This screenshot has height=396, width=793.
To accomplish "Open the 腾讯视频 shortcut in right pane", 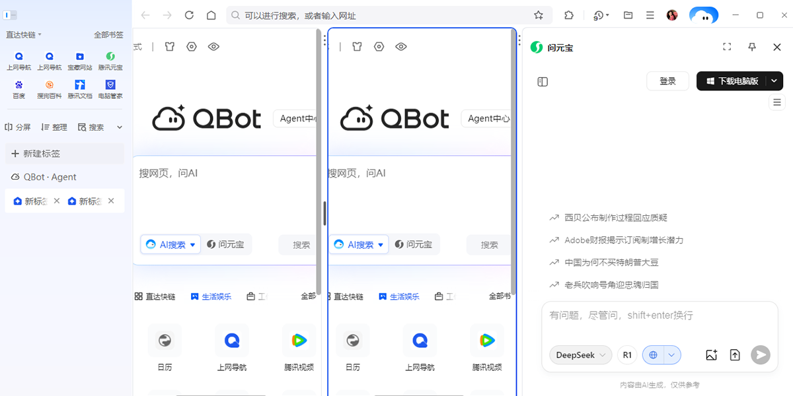I will point(487,348).
